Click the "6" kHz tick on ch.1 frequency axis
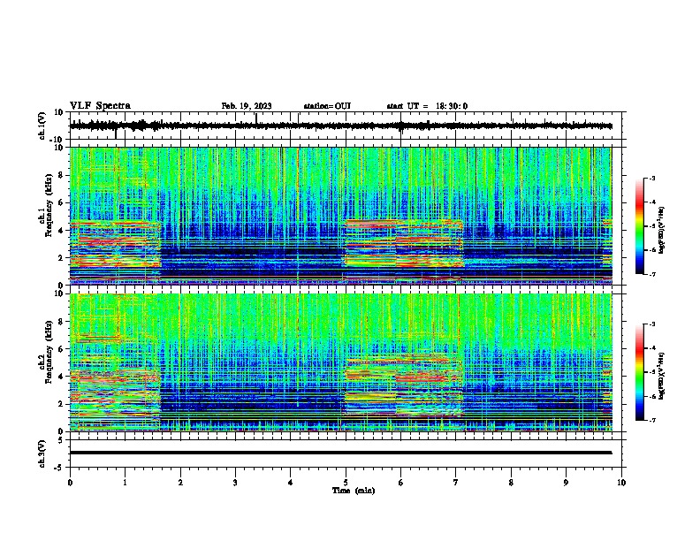Image resolution: width=700 pixels, height=541 pixels. click(x=61, y=203)
